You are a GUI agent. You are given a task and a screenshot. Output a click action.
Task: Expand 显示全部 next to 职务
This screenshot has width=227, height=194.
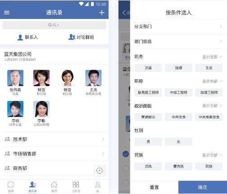[x=212, y=57]
